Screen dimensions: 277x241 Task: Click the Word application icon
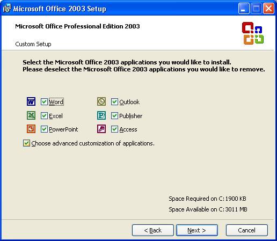click(31, 101)
